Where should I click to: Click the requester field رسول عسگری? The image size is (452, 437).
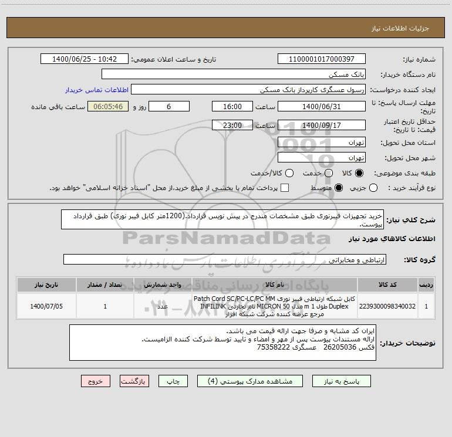pyautogui.click(x=248, y=89)
